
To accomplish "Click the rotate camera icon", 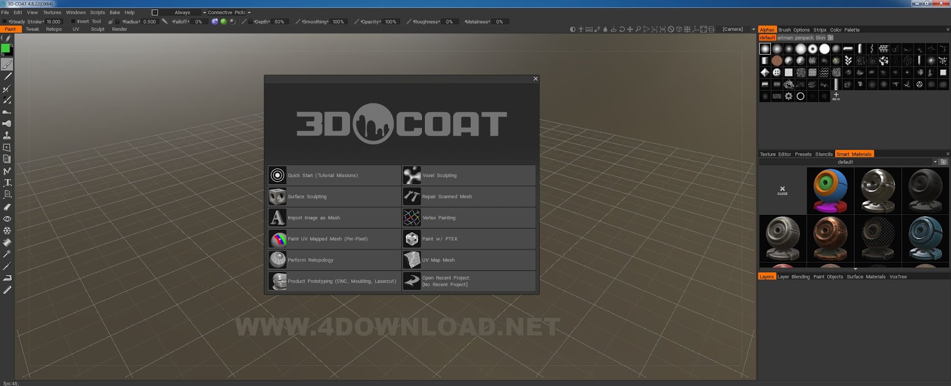I will tap(622, 29).
